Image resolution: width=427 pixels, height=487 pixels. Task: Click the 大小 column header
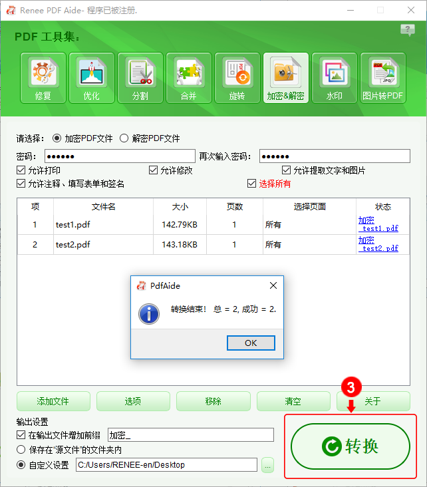(x=180, y=206)
